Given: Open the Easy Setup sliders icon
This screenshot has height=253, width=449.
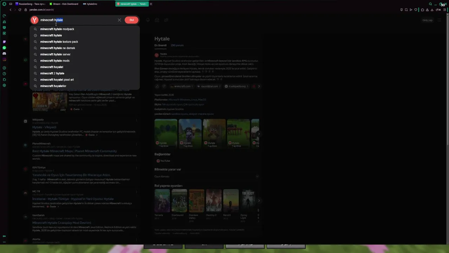Looking at the screenshot, I should coord(445,10).
